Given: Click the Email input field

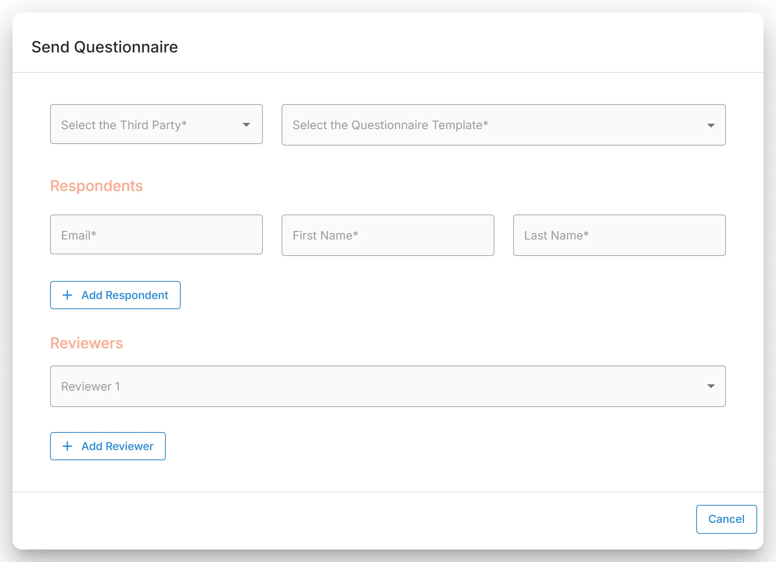Looking at the screenshot, I should pyautogui.click(x=156, y=234).
